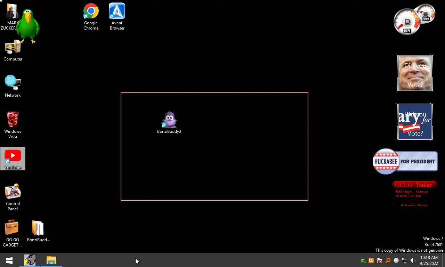Select the Avant Browser desktop shortcut

pos(117,17)
